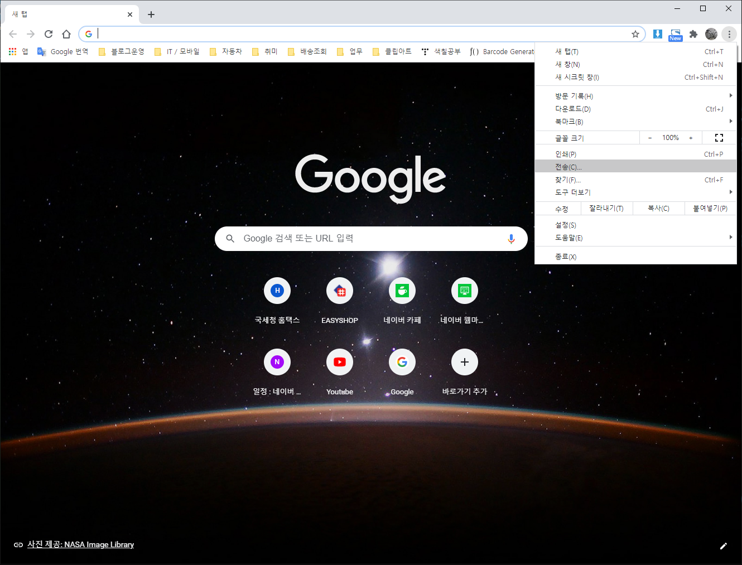The image size is (742, 565).
Task: Open the 국세청 홈택스 shortcut
Action: (x=277, y=301)
